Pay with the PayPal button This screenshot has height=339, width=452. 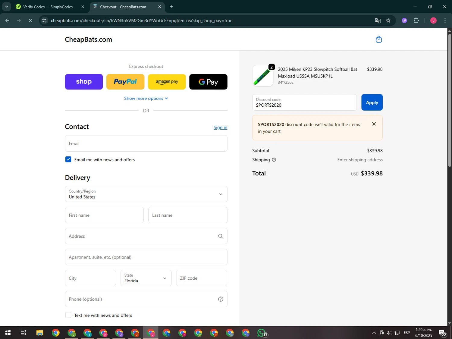pyautogui.click(x=125, y=82)
